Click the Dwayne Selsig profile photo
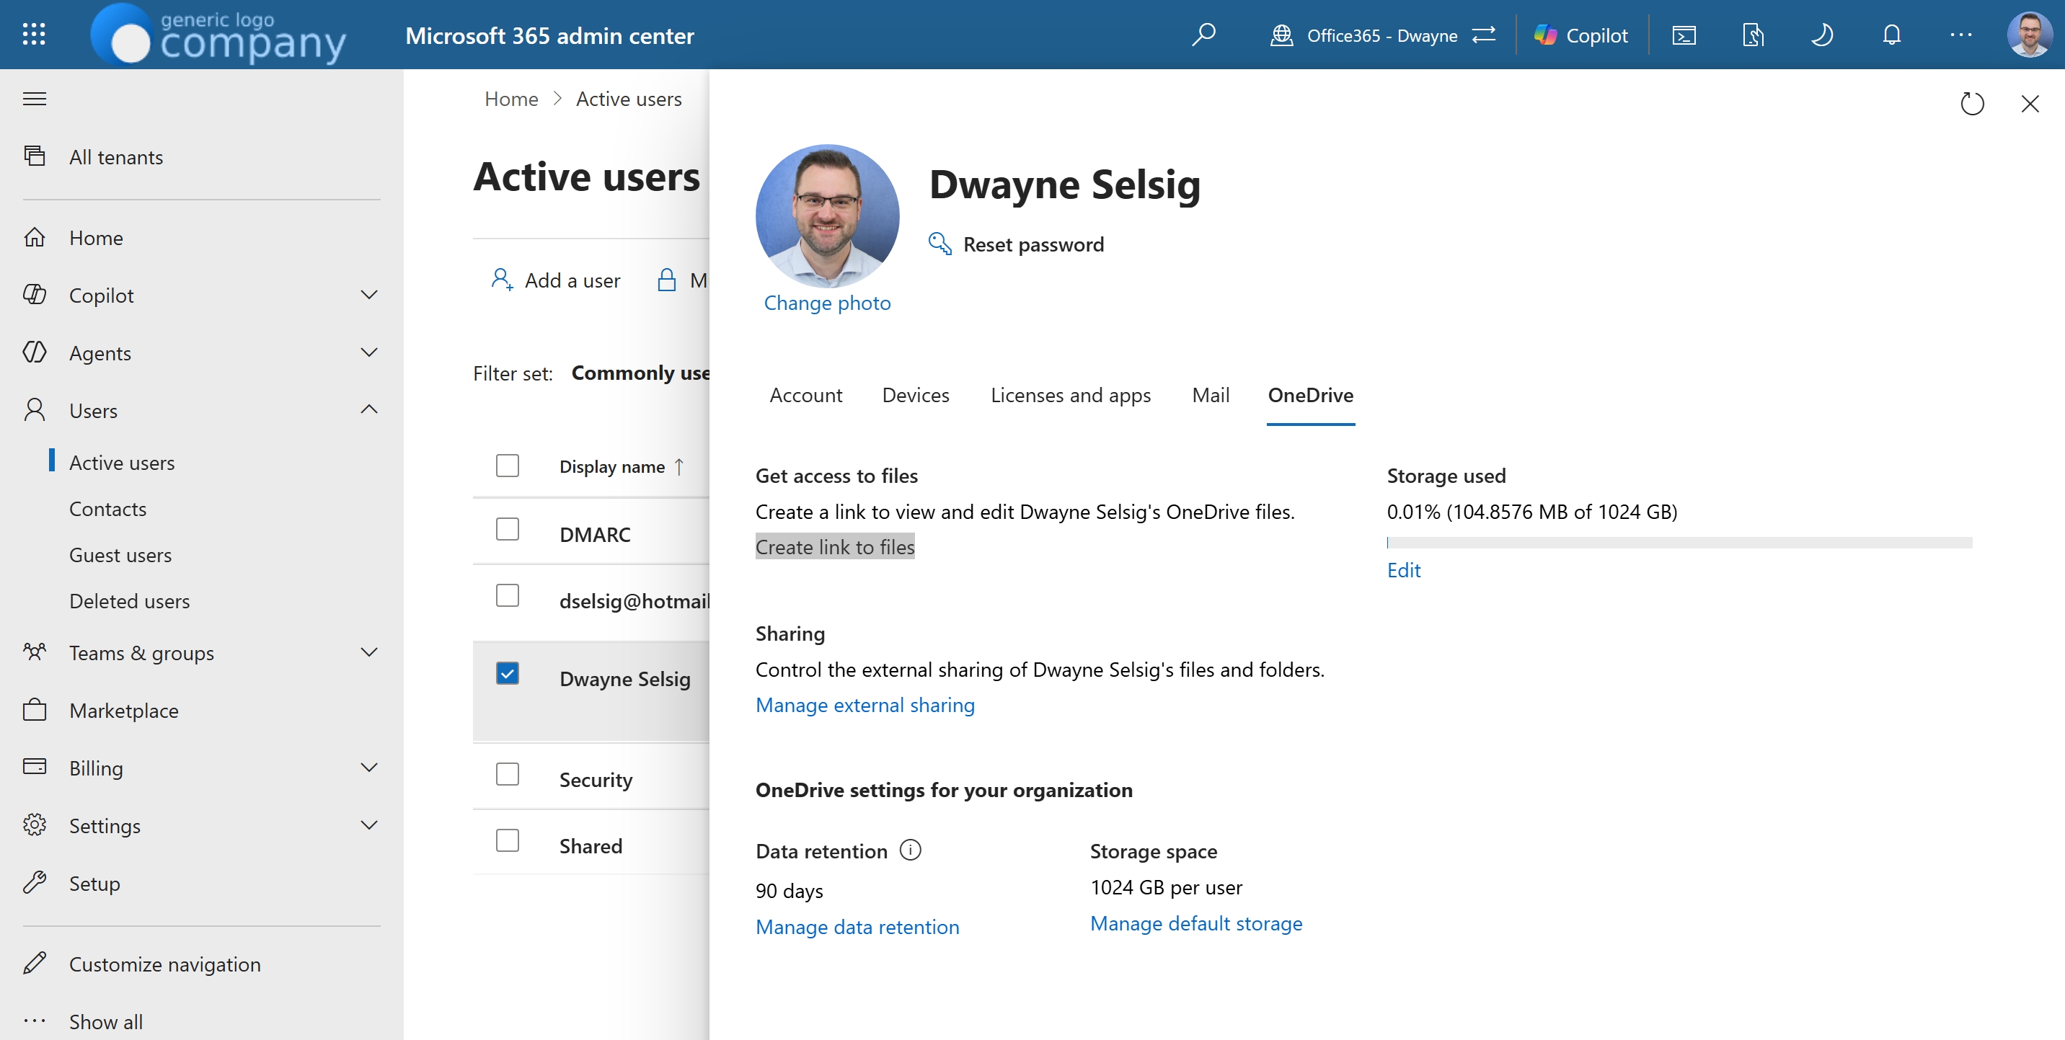Image resolution: width=2065 pixels, height=1040 pixels. click(x=827, y=215)
